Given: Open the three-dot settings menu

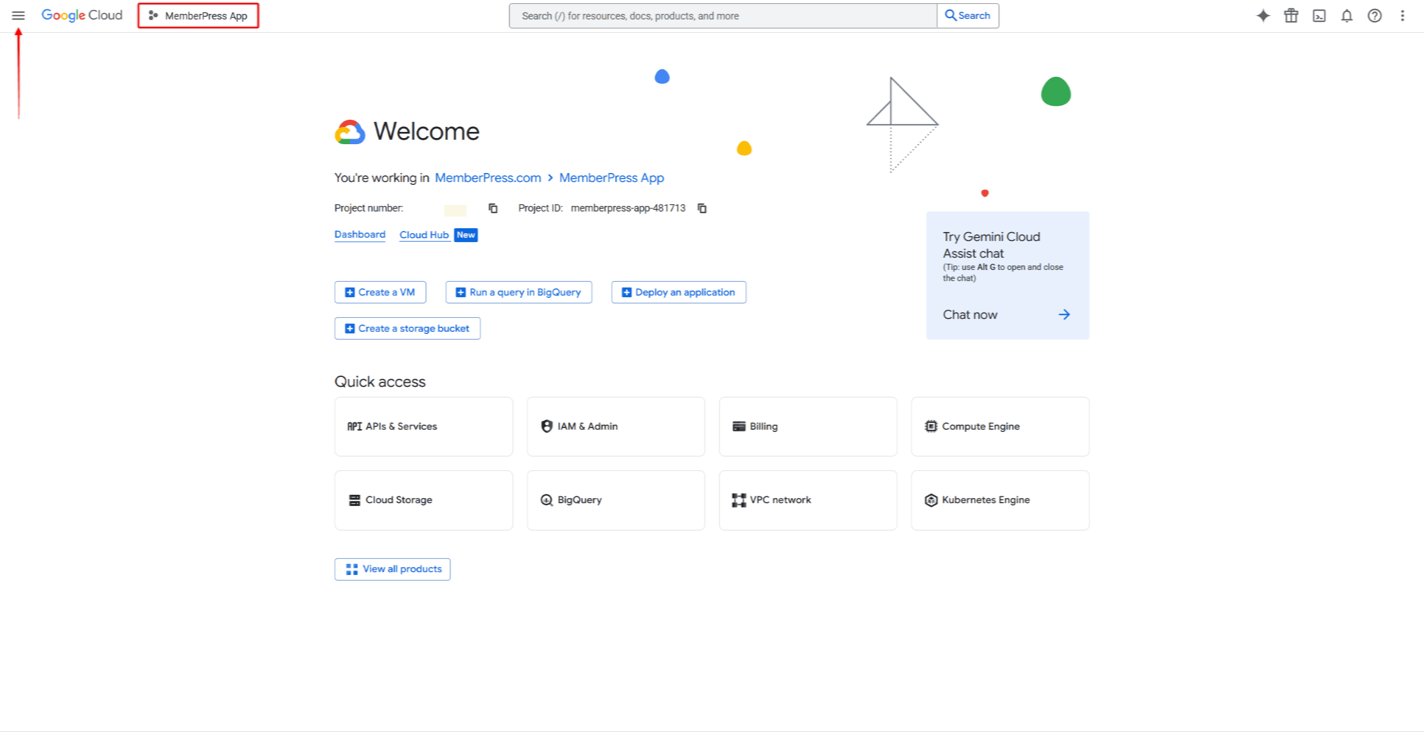Looking at the screenshot, I should (1402, 16).
